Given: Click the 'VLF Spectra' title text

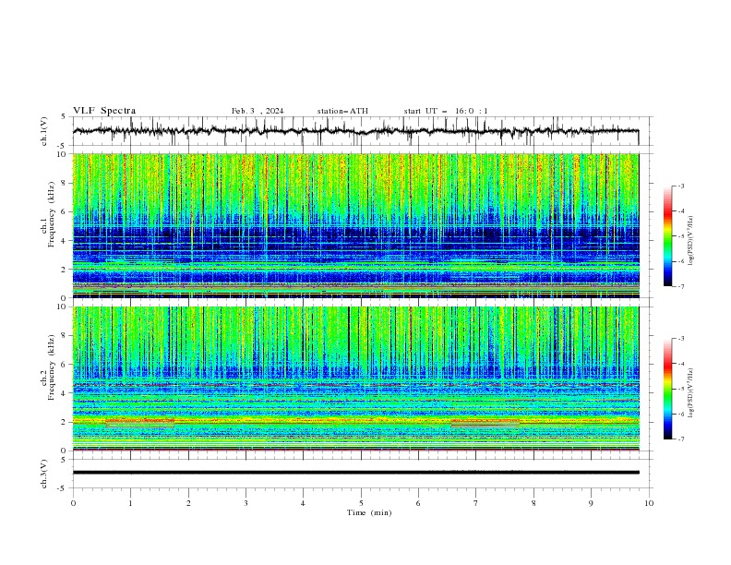Looking at the screenshot, I should [x=104, y=111].
